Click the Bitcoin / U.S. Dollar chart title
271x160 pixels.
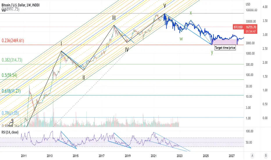pyautogui.click(x=21, y=5)
